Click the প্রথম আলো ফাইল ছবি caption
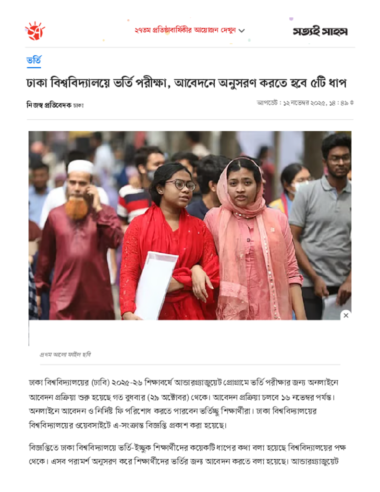 pos(65,355)
